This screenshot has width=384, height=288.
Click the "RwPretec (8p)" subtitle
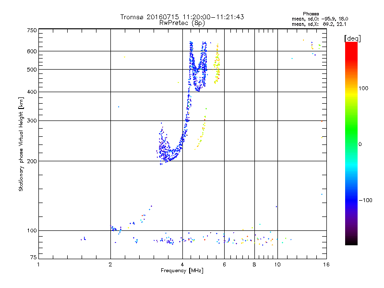tap(182, 23)
